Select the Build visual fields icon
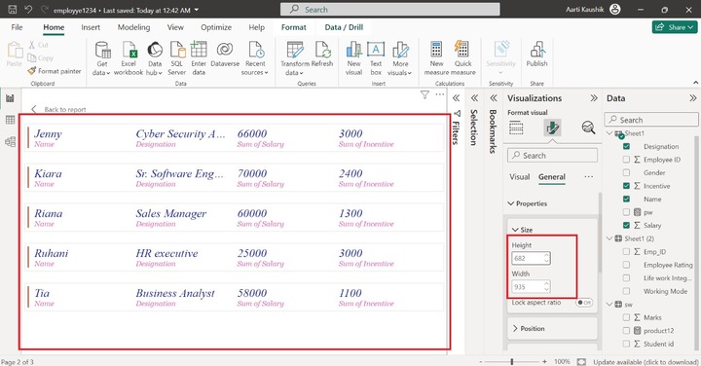 [x=516, y=128]
